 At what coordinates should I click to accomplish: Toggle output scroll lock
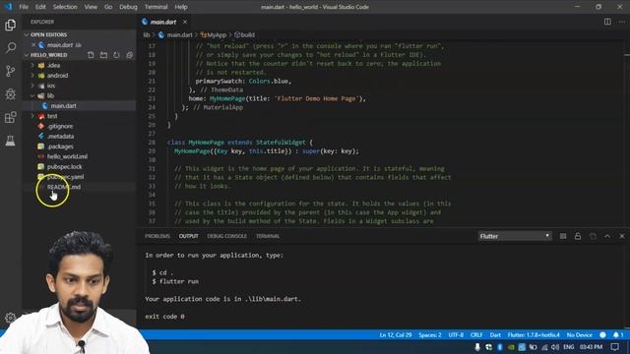[578, 236]
